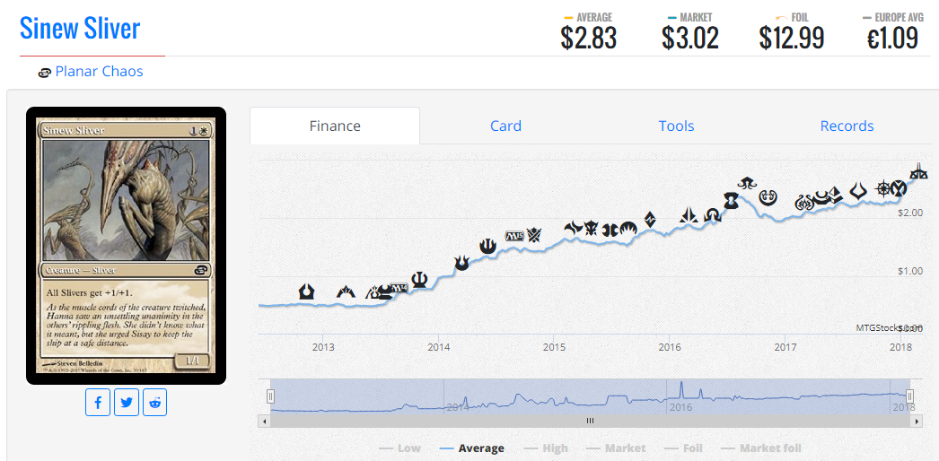
Task: Show the Foil price series
Action: tap(683, 448)
